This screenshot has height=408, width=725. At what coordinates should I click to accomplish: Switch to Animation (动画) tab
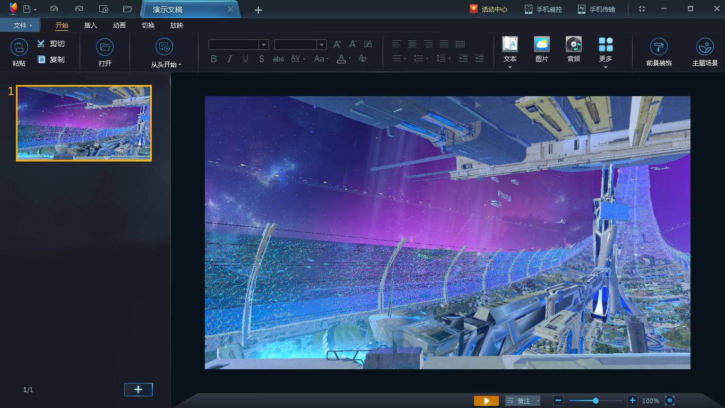point(119,25)
